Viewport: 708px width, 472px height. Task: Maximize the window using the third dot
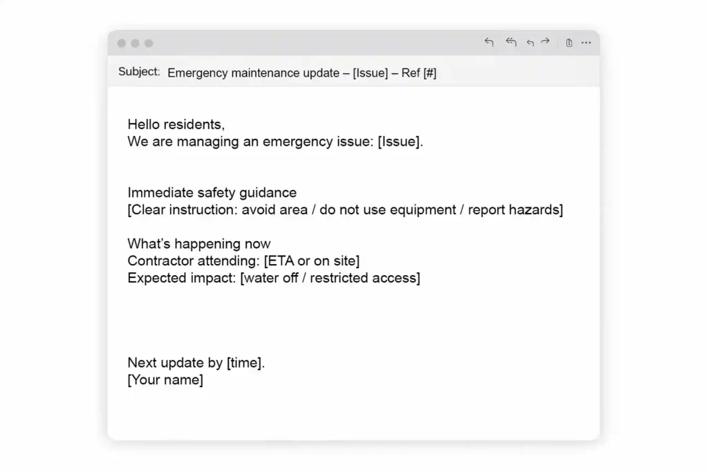pos(148,44)
